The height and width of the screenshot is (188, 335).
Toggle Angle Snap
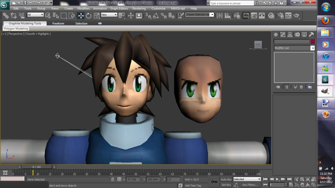156,16
